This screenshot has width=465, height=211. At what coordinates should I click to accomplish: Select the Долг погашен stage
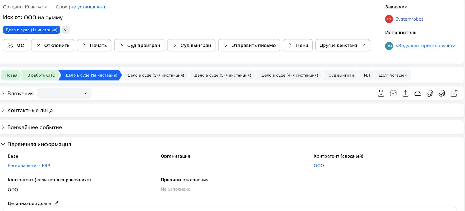tap(393, 75)
